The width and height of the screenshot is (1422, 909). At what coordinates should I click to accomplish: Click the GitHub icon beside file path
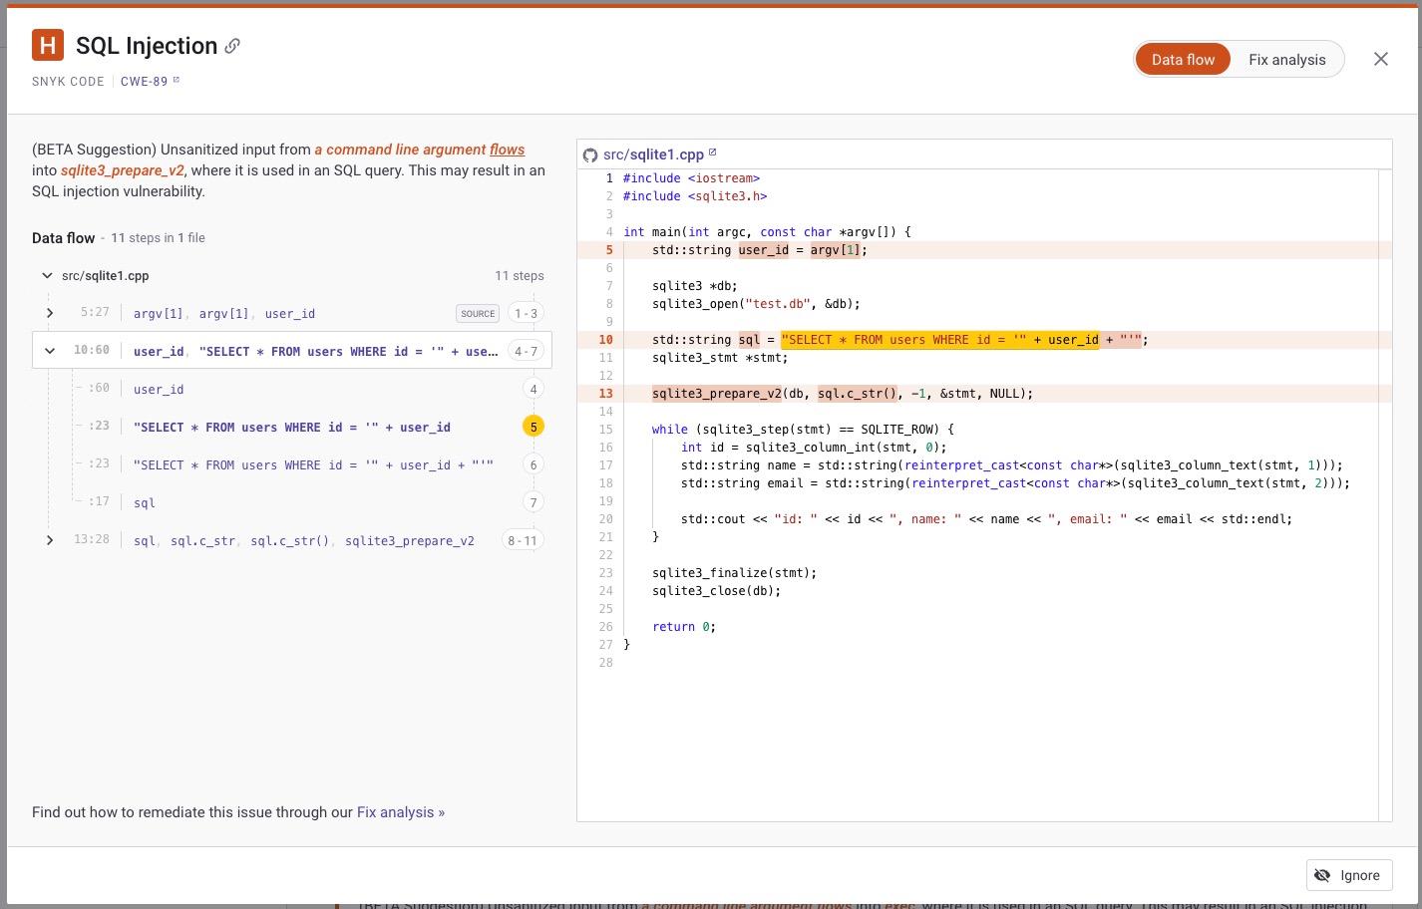[590, 154]
